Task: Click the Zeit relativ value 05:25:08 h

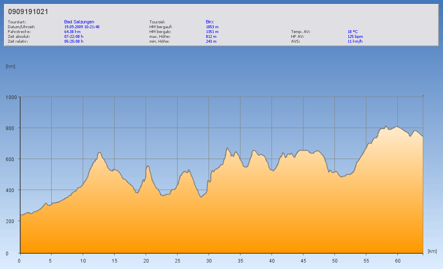Action: click(74, 41)
